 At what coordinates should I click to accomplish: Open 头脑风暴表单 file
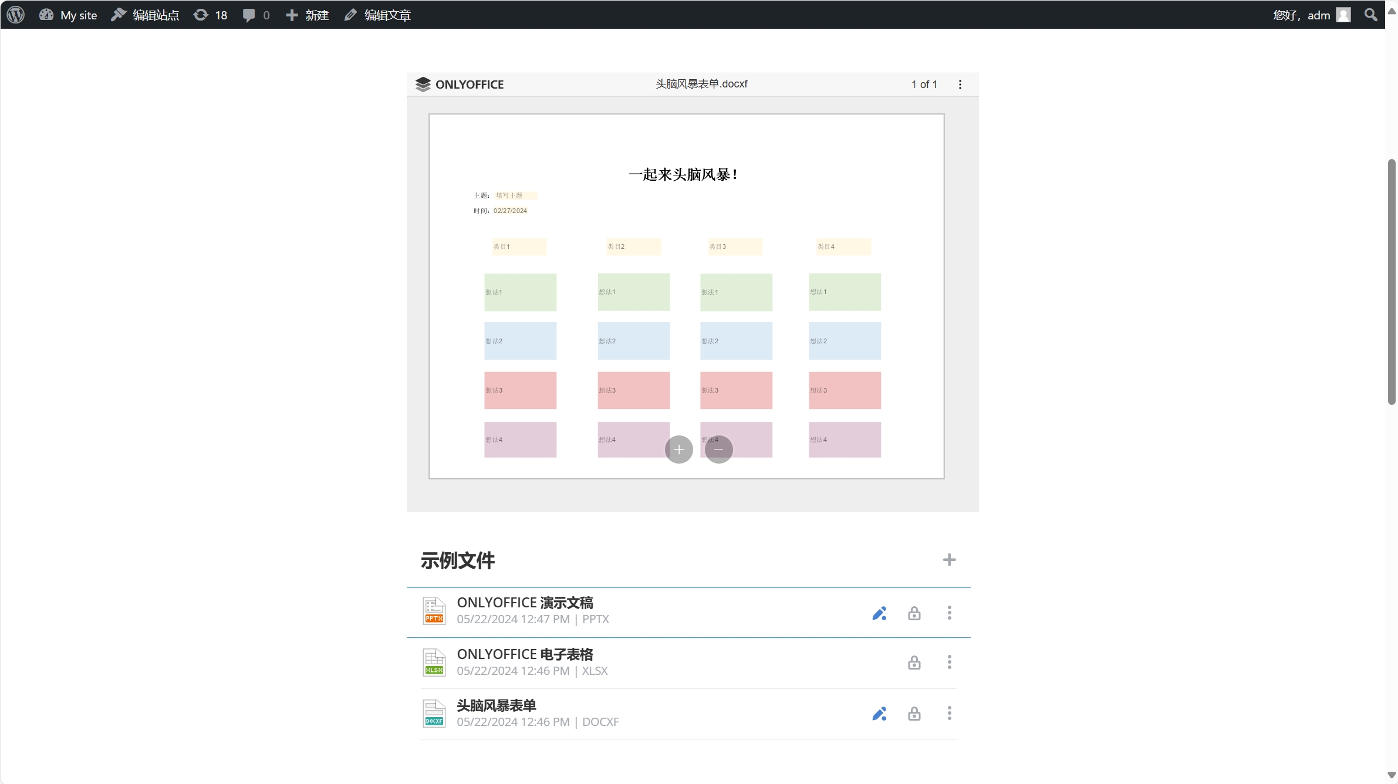[x=497, y=705]
